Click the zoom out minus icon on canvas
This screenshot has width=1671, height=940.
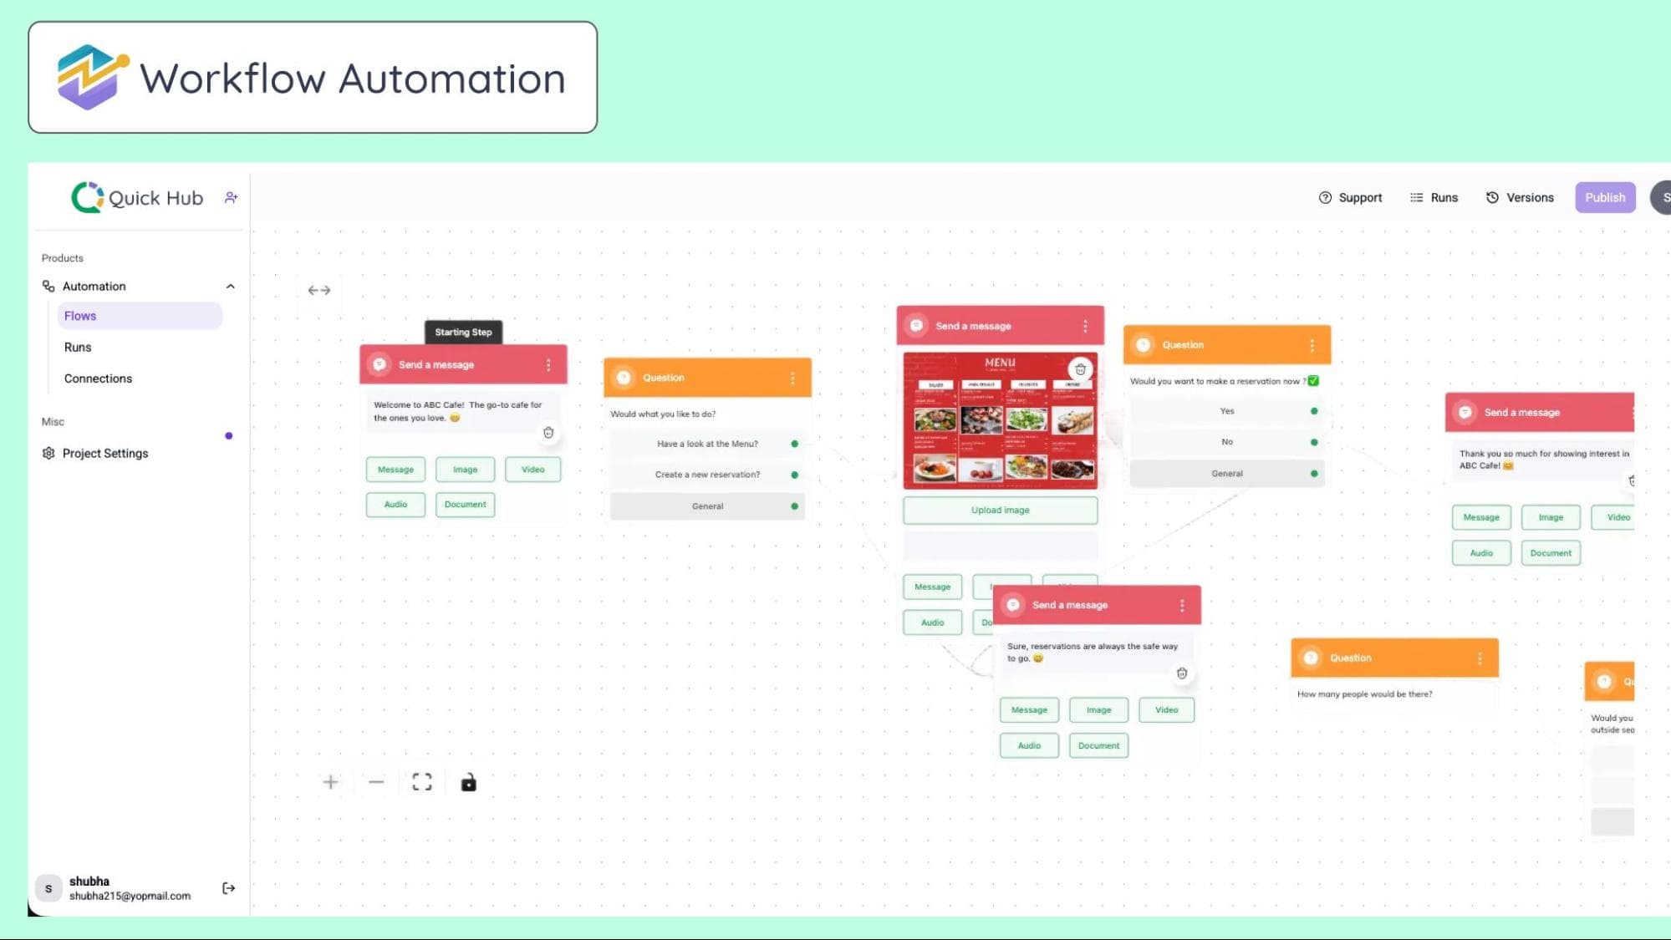[376, 782]
